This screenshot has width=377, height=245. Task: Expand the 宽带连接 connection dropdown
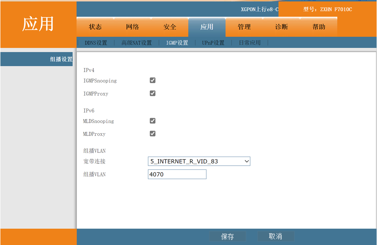click(199, 161)
